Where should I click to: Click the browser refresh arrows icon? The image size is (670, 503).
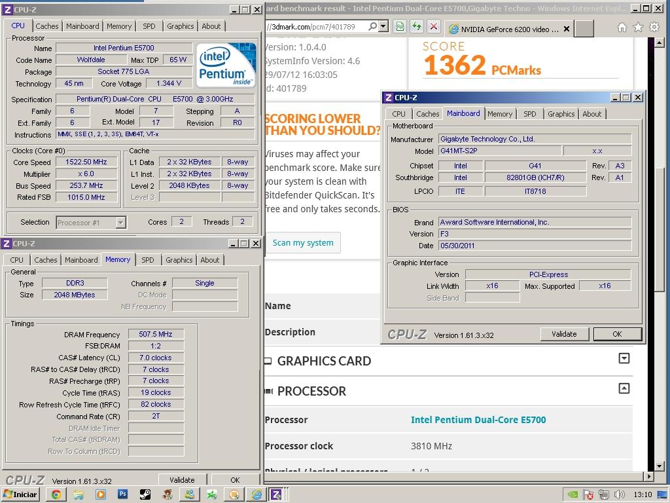(417, 26)
